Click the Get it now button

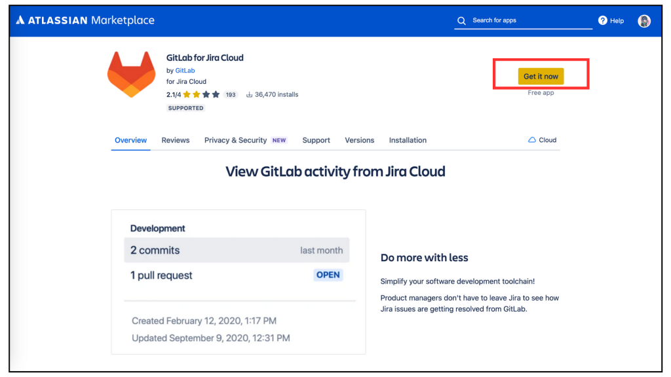(541, 76)
